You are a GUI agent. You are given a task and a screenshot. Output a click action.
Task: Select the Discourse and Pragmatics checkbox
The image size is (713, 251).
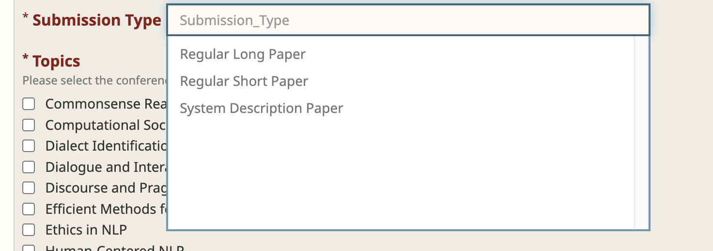29,188
